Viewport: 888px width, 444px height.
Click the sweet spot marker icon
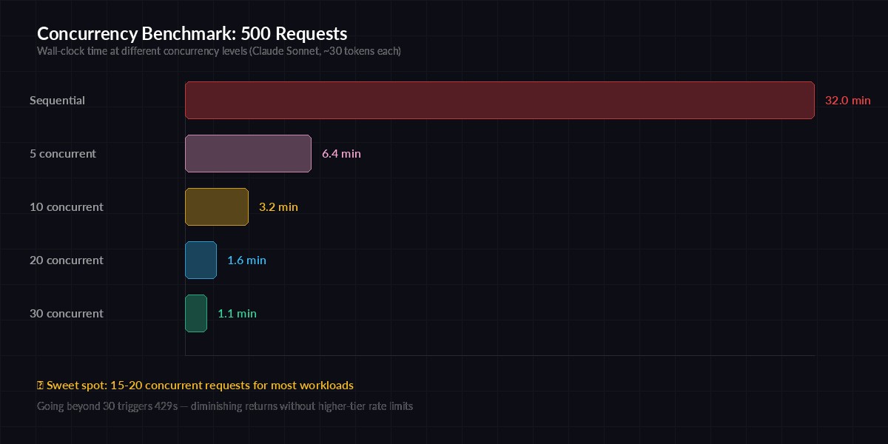click(x=39, y=385)
